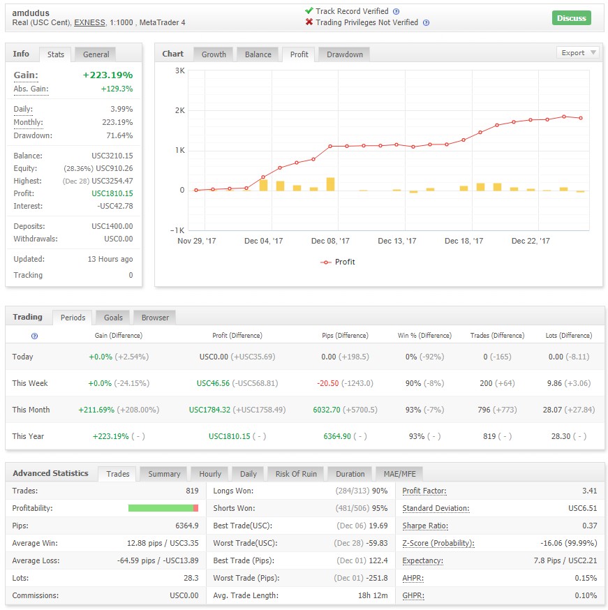Click the Export dropdown arrow
The height and width of the screenshot is (610, 608).
pos(593,52)
